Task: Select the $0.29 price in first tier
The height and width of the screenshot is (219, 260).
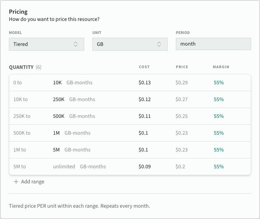Action: pos(181,83)
